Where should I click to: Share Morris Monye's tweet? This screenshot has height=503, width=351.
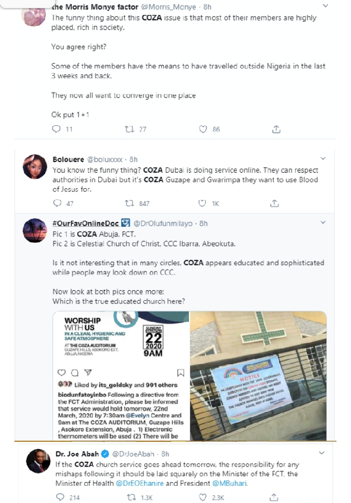click(276, 129)
